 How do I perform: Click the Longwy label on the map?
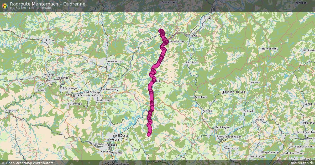[41, 90]
